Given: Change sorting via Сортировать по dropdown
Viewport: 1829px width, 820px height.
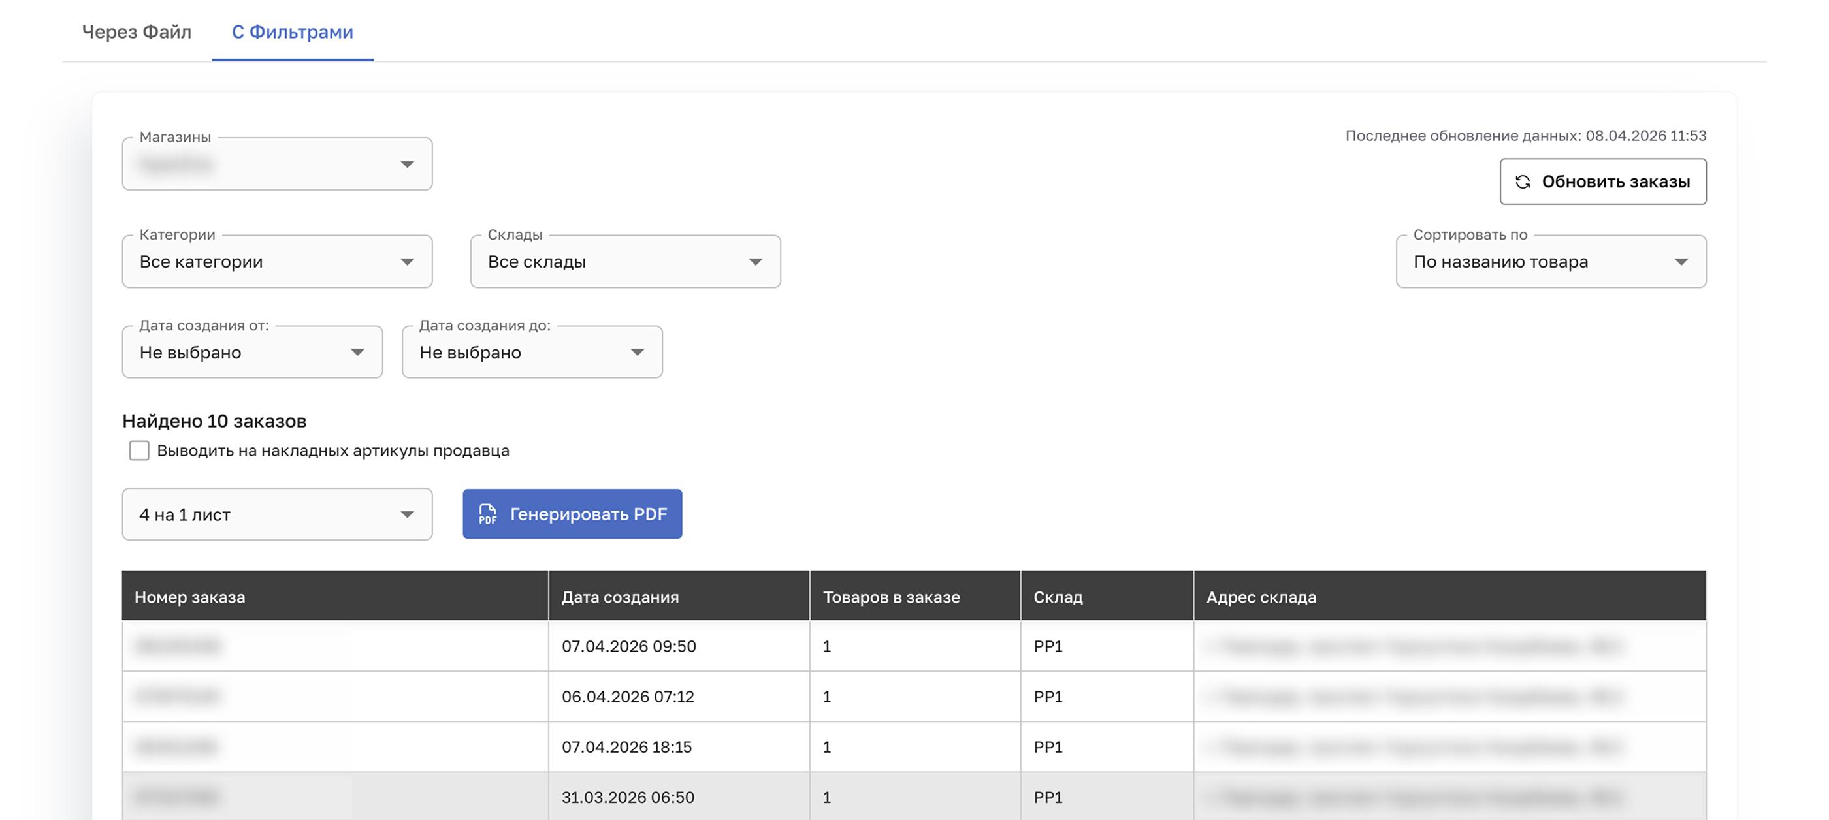Looking at the screenshot, I should 1550,262.
